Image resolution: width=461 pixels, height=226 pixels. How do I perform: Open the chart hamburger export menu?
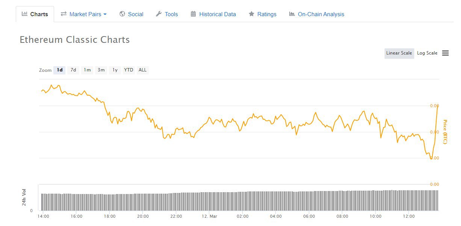click(445, 53)
